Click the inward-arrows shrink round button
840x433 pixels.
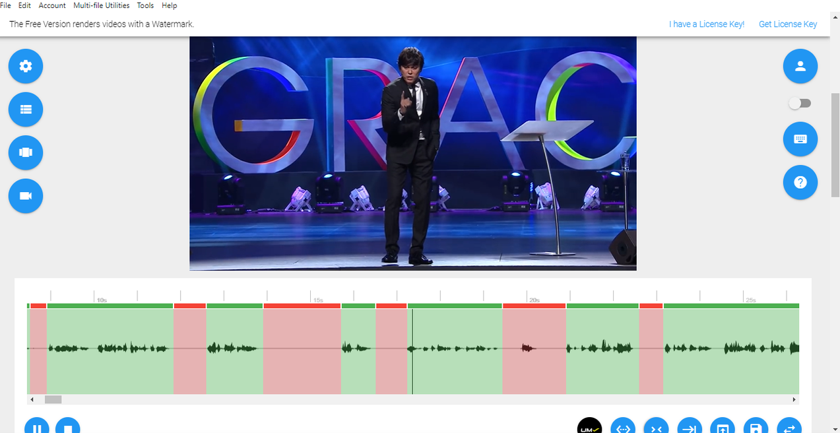point(657,426)
